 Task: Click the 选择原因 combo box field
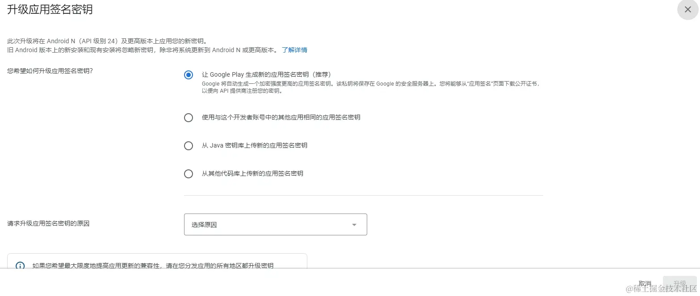[275, 225]
